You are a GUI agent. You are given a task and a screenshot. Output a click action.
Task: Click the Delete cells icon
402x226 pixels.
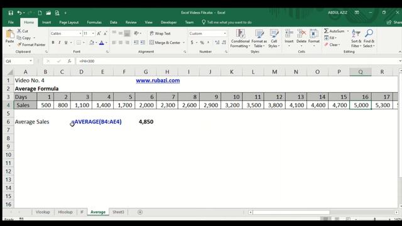tap(301, 33)
